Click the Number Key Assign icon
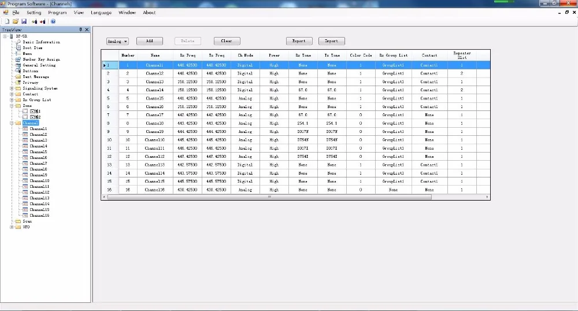Image resolution: width=578 pixels, height=311 pixels. [x=18, y=60]
